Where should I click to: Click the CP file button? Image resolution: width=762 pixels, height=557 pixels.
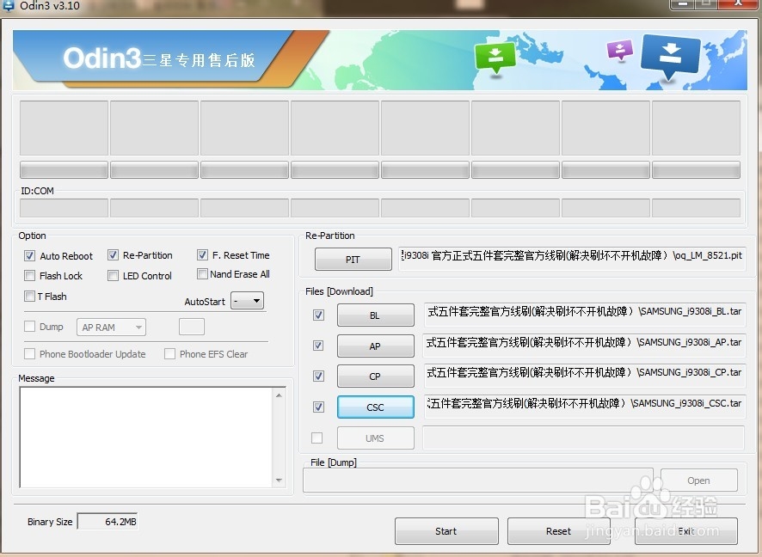pos(376,376)
